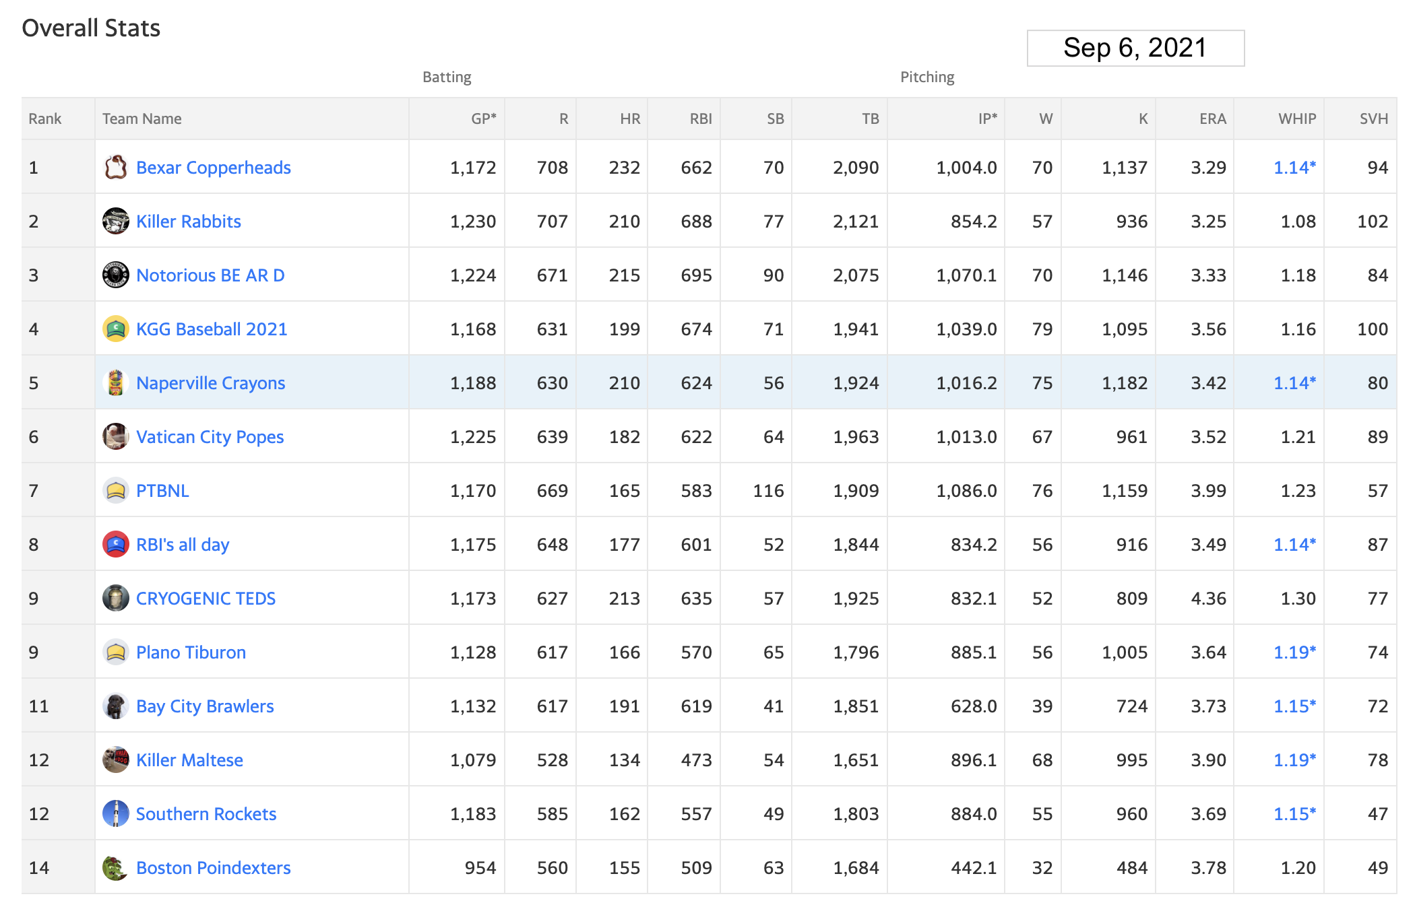This screenshot has width=1415, height=909.
Task: Open the Plano Tiburon team link
Action: click(x=191, y=652)
